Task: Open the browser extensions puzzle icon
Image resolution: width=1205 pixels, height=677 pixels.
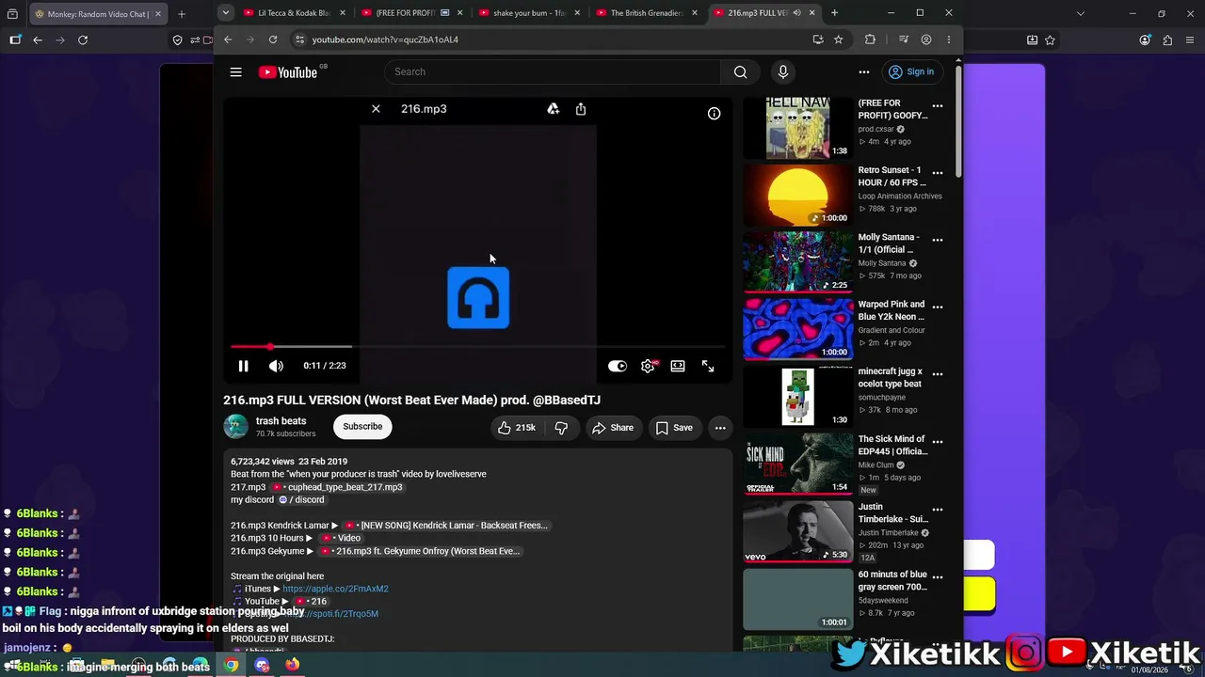Action: pyautogui.click(x=870, y=39)
